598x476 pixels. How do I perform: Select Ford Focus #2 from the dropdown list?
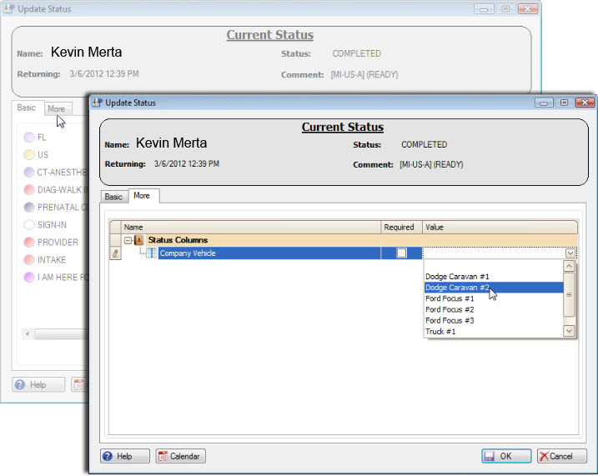coord(450,309)
